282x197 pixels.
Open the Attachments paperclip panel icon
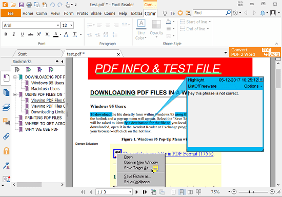click(7, 136)
